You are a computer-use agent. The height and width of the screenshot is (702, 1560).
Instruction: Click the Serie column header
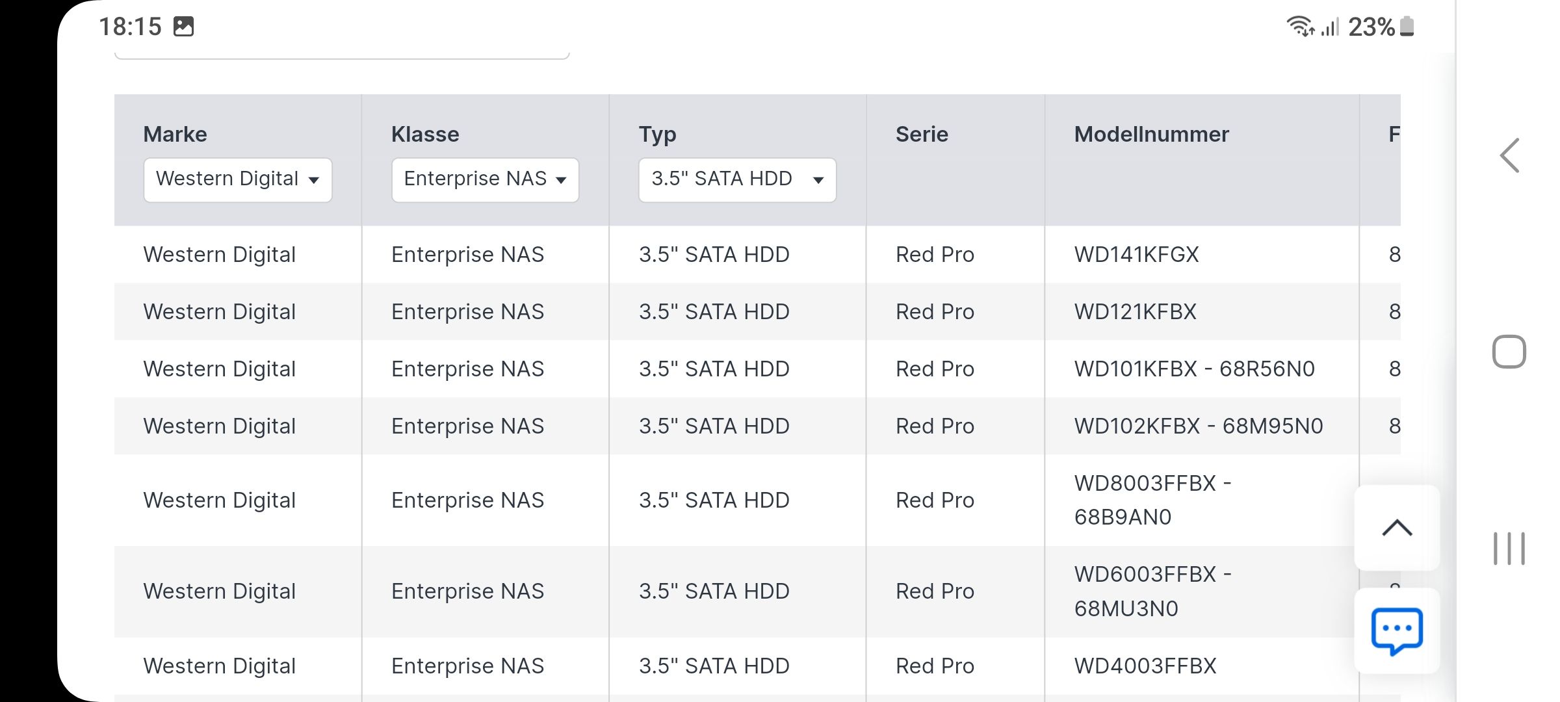pyautogui.click(x=922, y=134)
